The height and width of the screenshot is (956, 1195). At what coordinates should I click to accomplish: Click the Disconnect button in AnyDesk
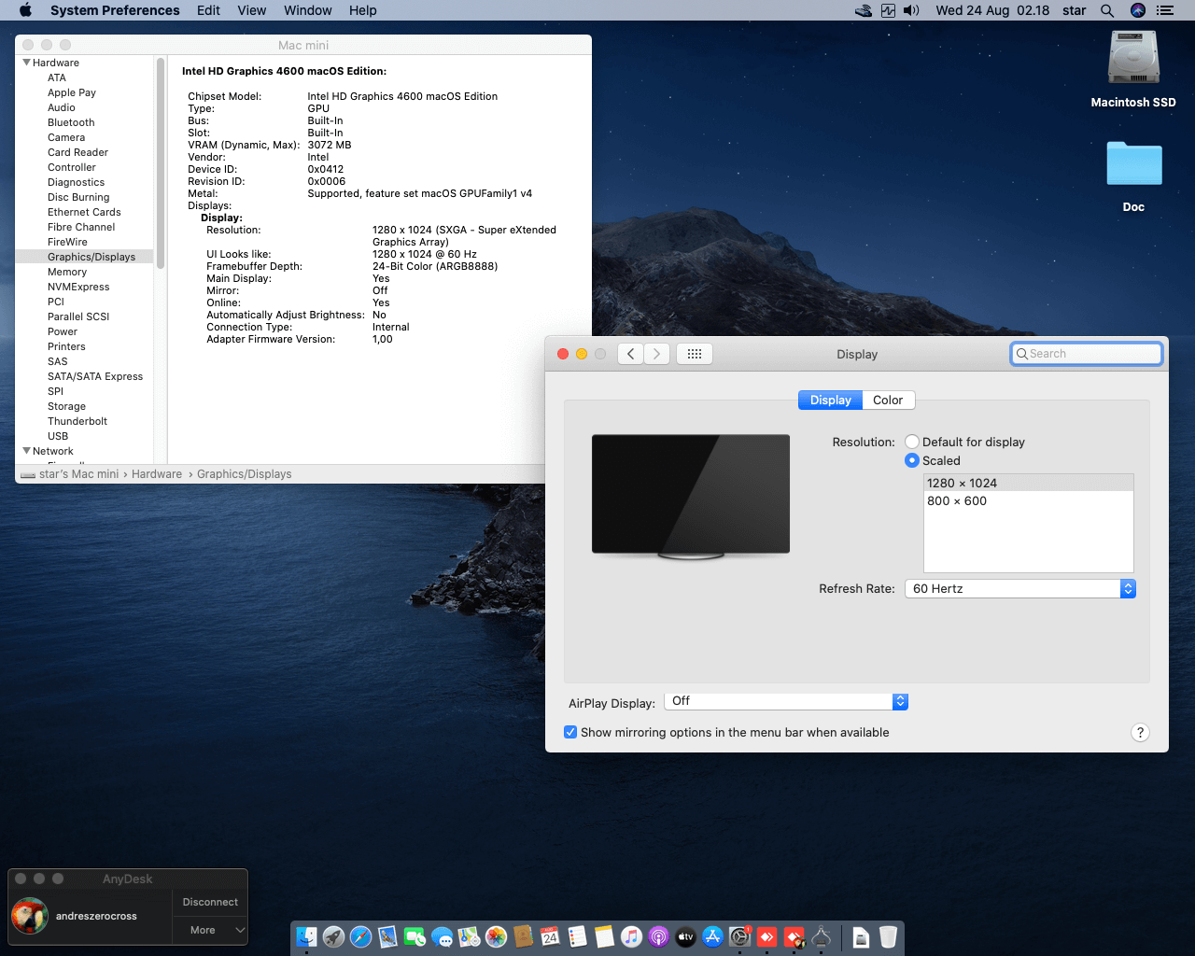210,902
